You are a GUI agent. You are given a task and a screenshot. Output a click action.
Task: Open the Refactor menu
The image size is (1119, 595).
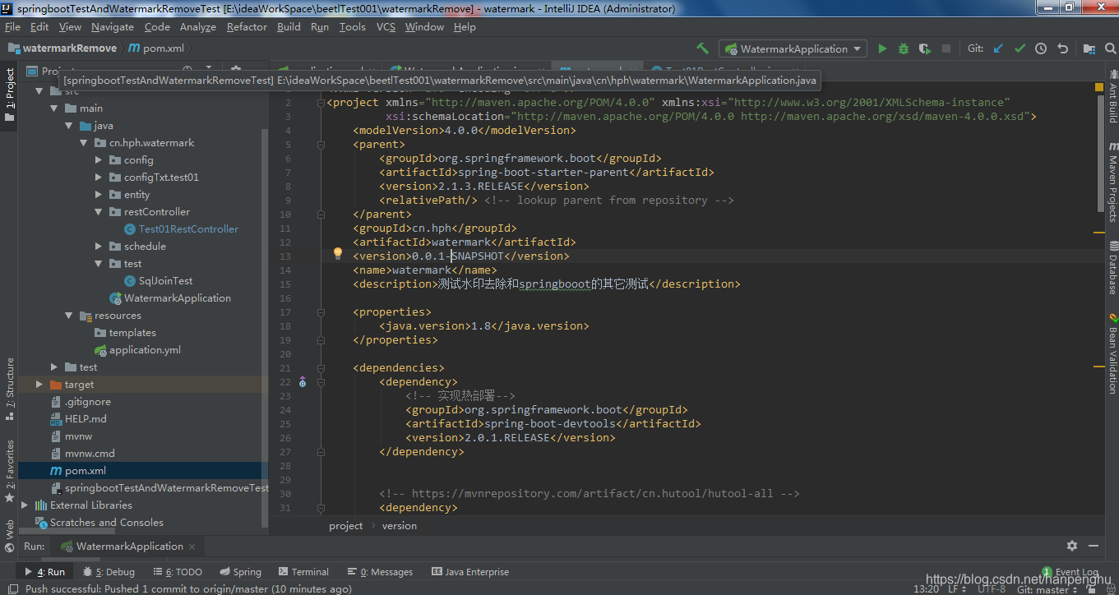(x=247, y=26)
